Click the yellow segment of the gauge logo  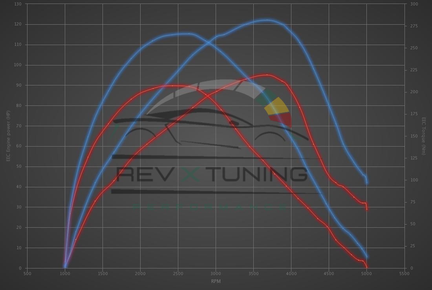point(277,106)
